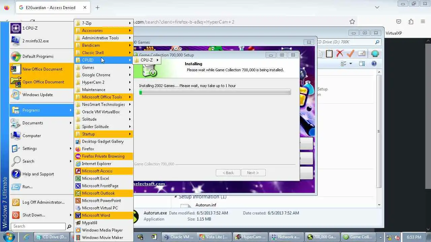Launch Mypal68 from the Programs list
The image size is (431, 242).
[104, 223]
